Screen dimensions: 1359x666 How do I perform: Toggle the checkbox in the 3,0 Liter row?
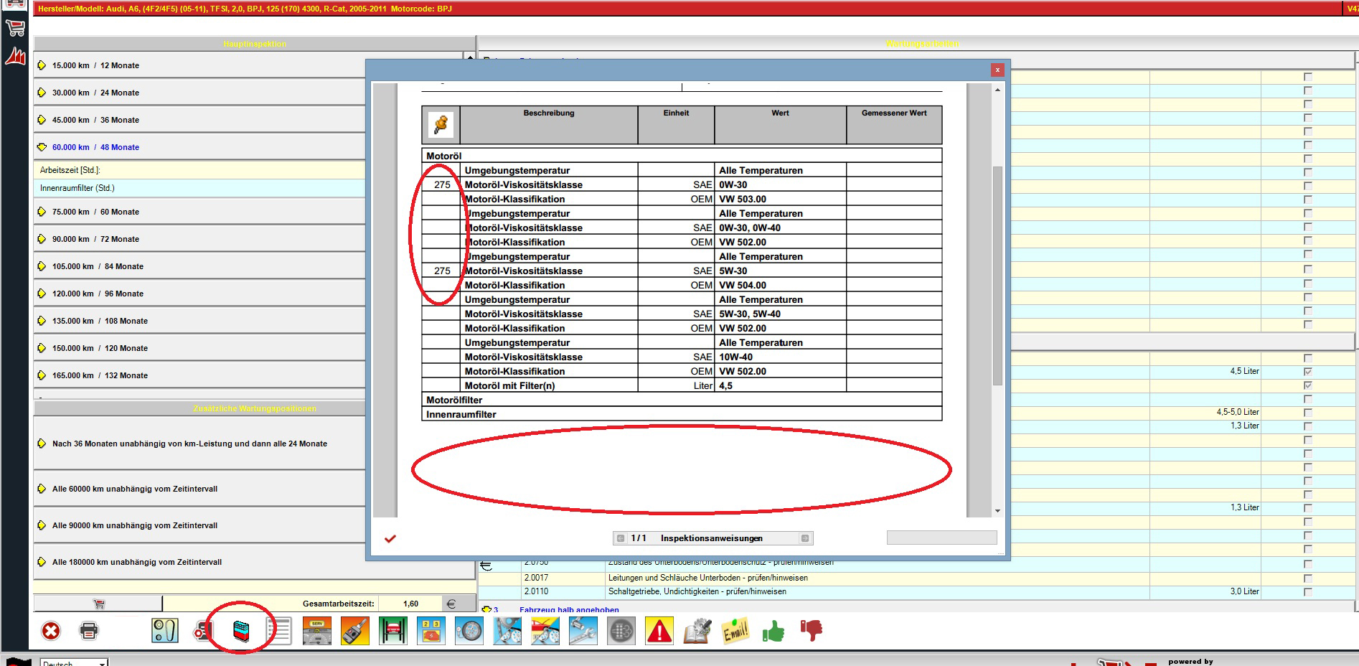pyautogui.click(x=1308, y=591)
